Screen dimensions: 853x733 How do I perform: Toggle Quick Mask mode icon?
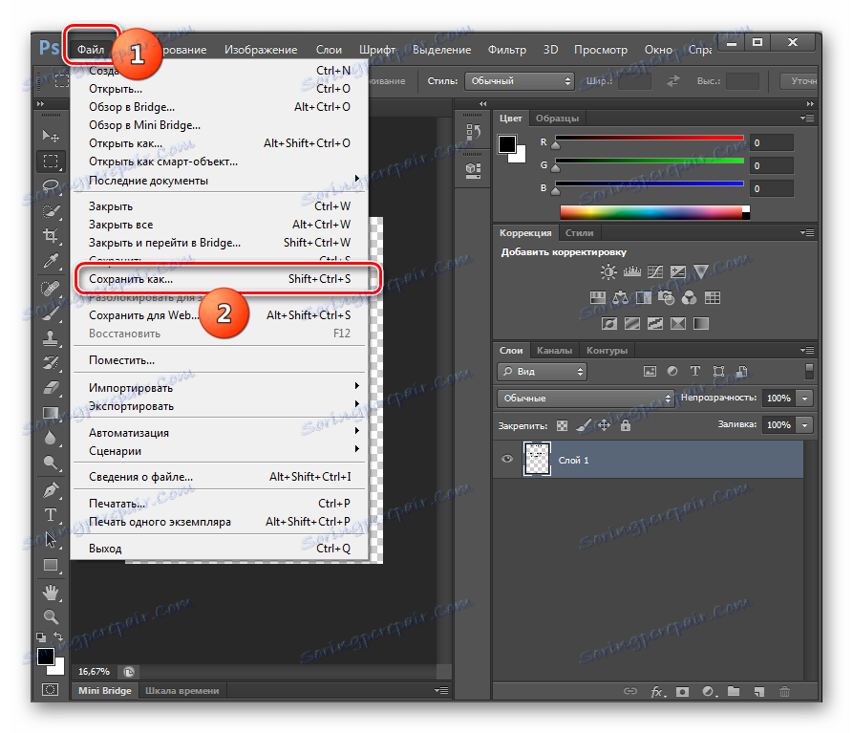tap(50, 690)
